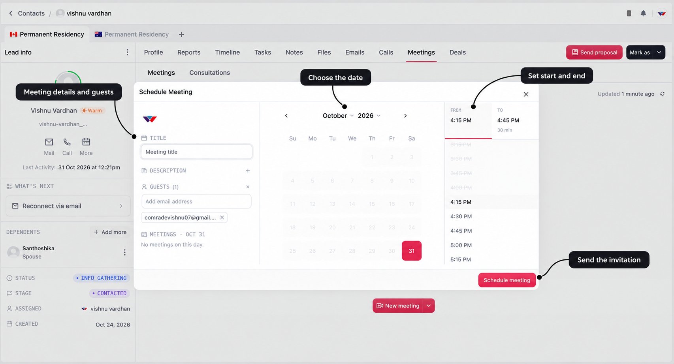Close the Schedule Meeting dialog
The width and height of the screenshot is (674, 364).
click(526, 94)
